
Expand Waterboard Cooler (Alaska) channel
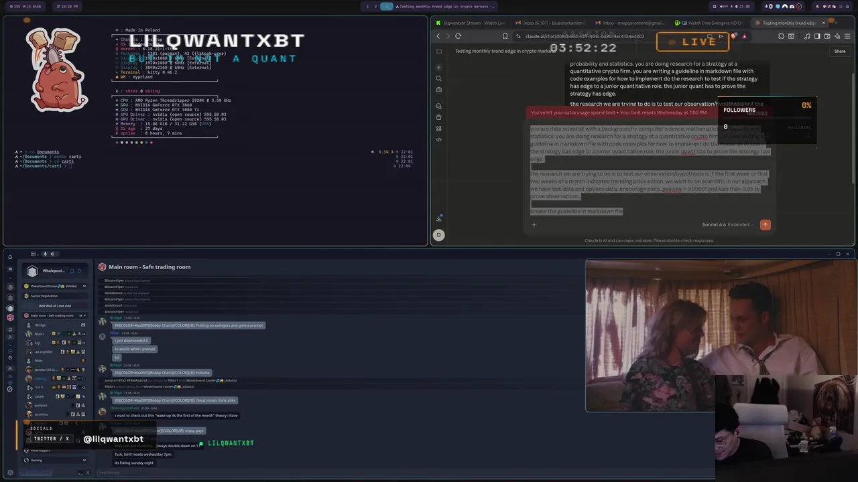56,286
